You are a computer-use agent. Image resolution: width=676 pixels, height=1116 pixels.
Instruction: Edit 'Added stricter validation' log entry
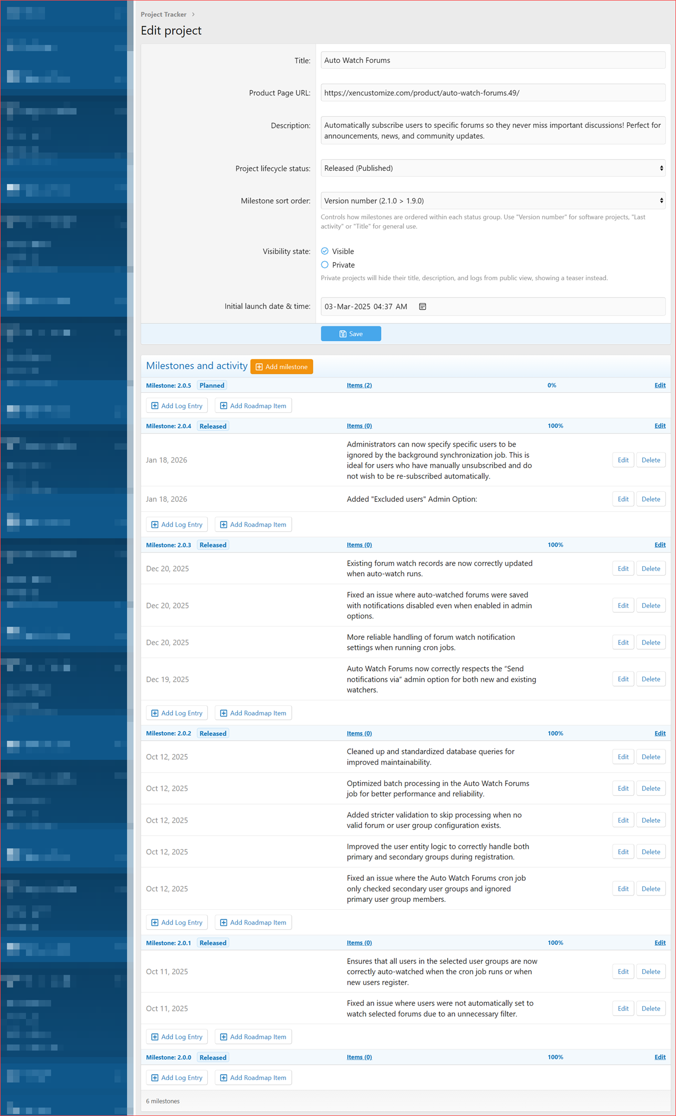[x=623, y=820]
